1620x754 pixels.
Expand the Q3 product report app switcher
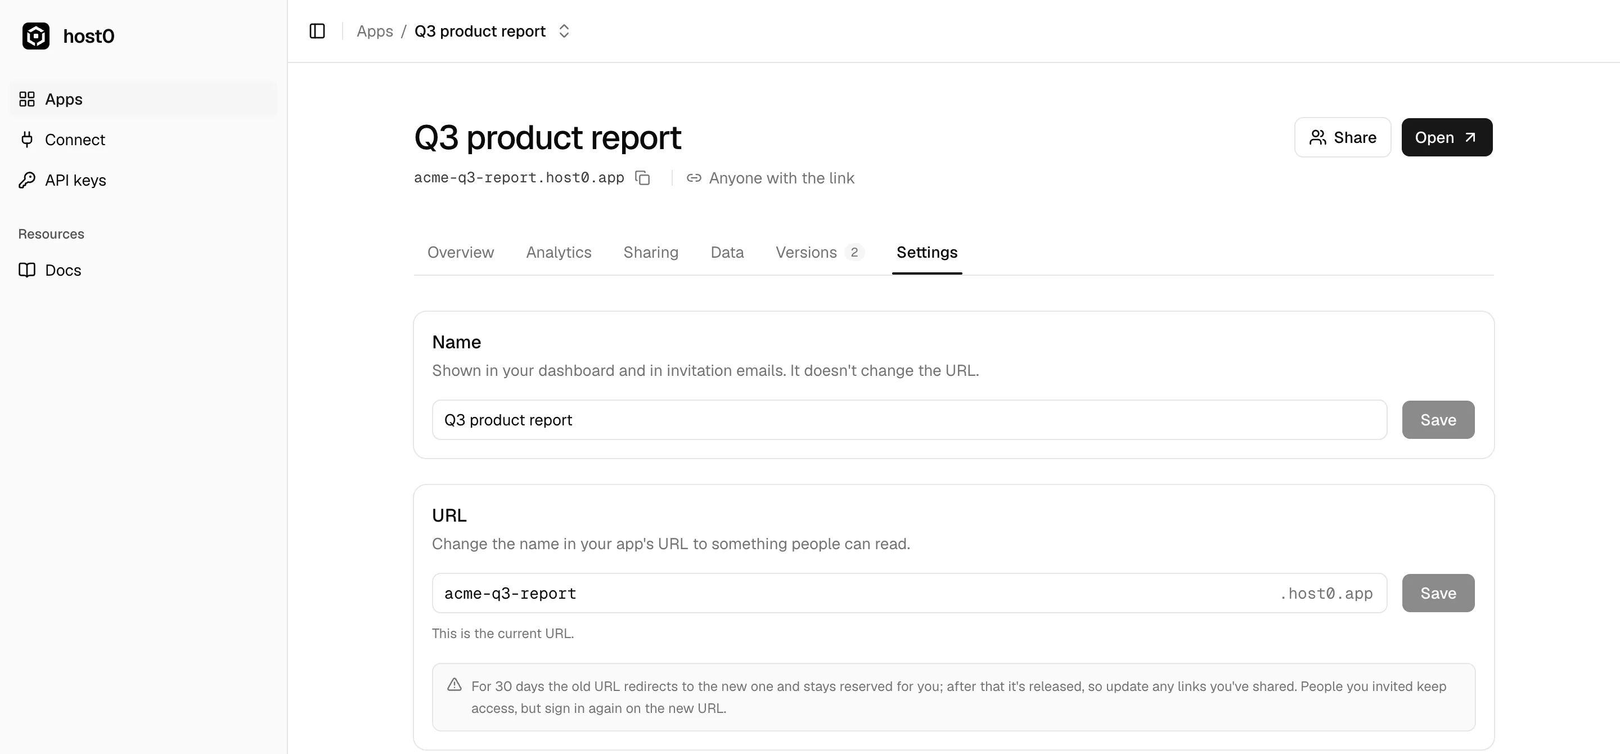click(564, 31)
